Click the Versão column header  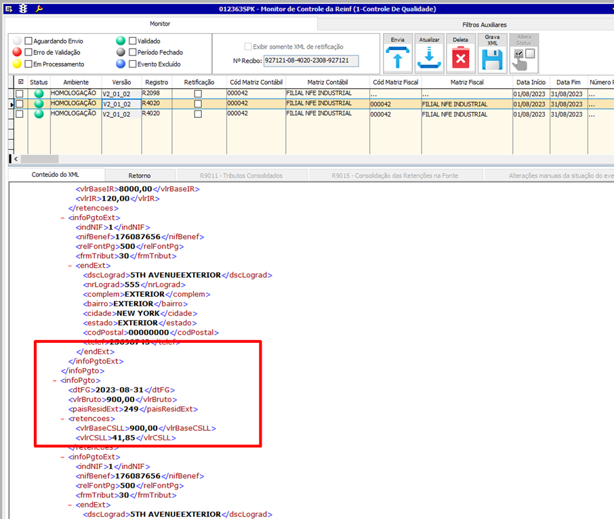pos(121,82)
